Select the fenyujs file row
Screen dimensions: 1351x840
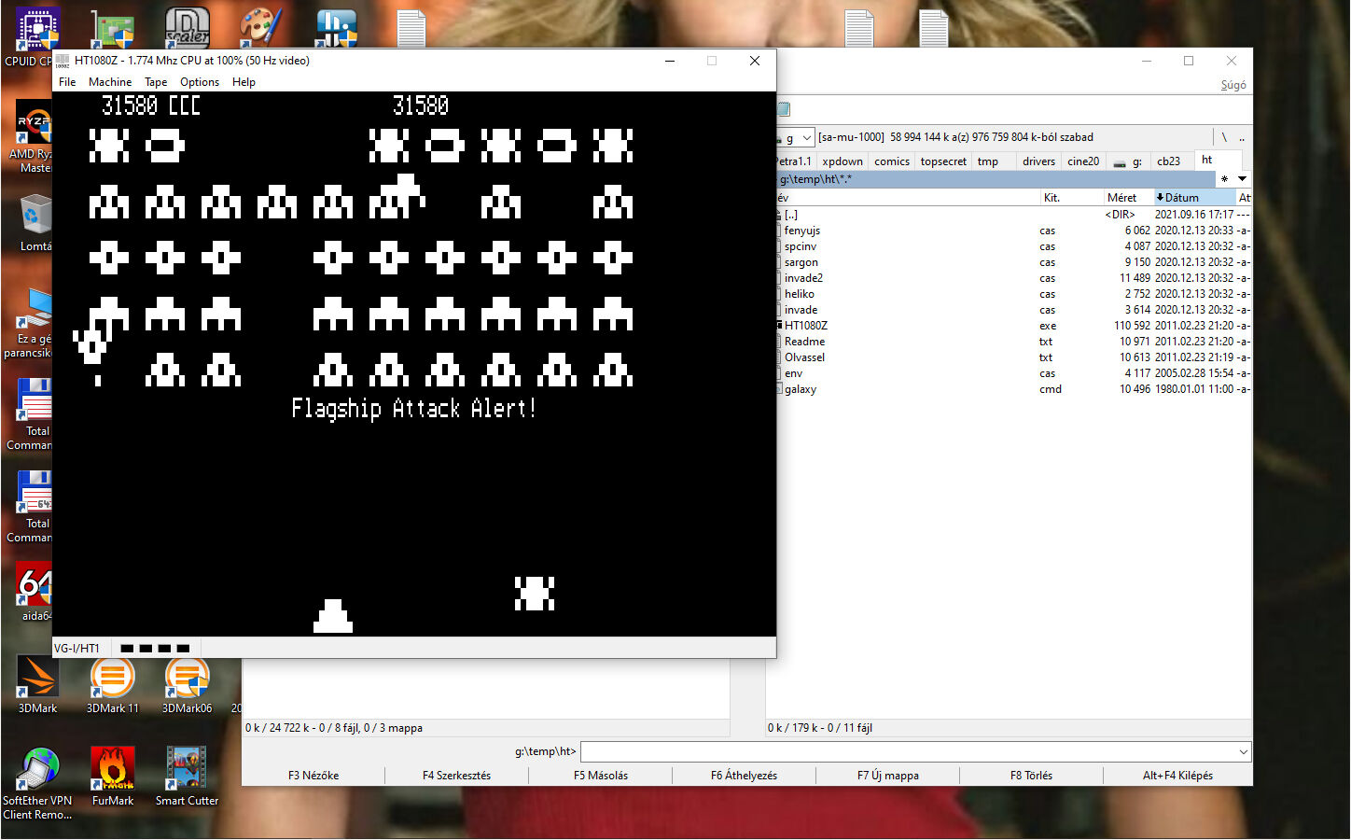pos(1013,231)
